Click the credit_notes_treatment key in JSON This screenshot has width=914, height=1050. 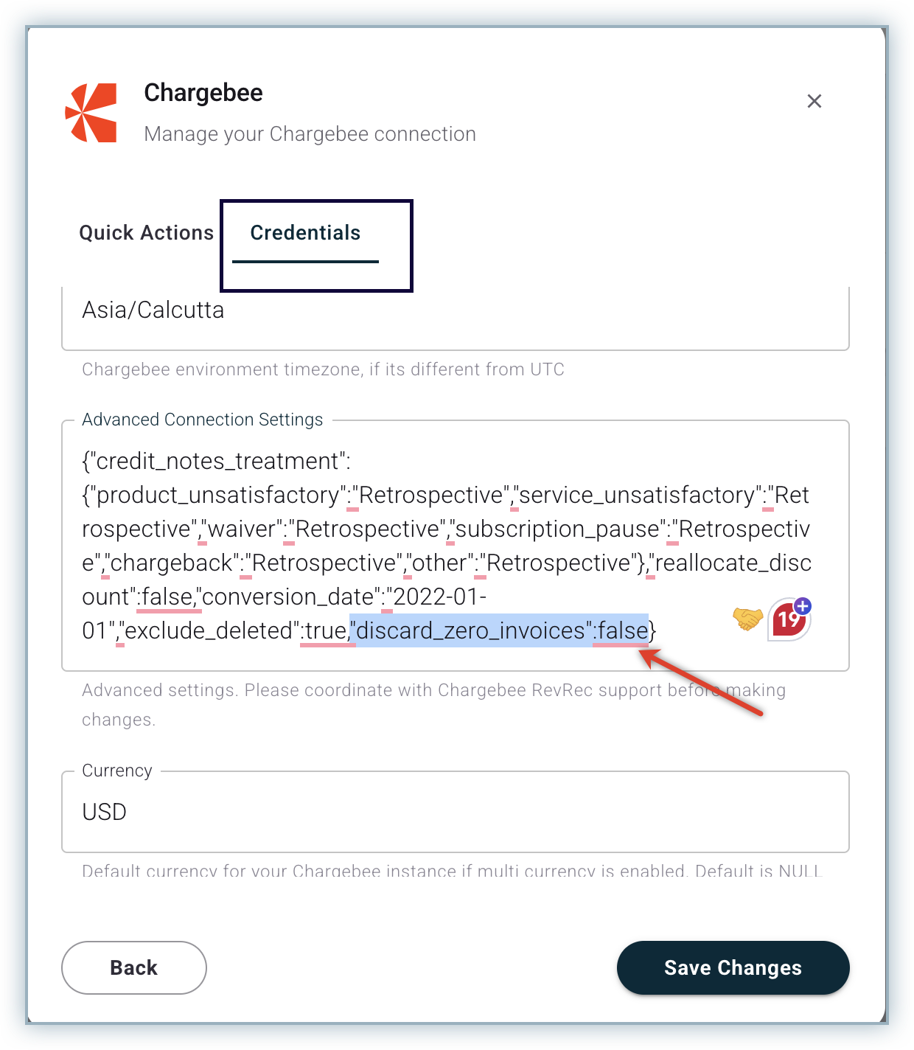click(x=217, y=461)
